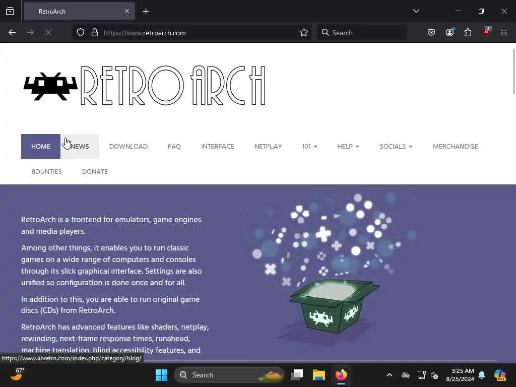Image resolution: width=516 pixels, height=387 pixels.
Task: Open the FAQ page
Action: coord(174,147)
